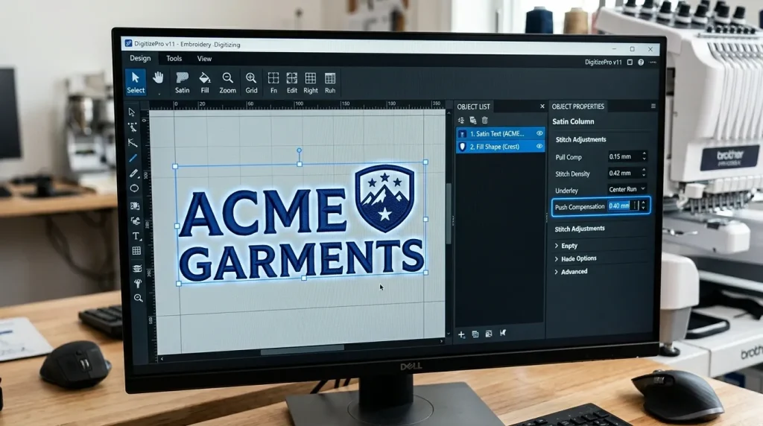763x426 pixels.
Task: Expand the Advanced section
Action: [x=571, y=272]
